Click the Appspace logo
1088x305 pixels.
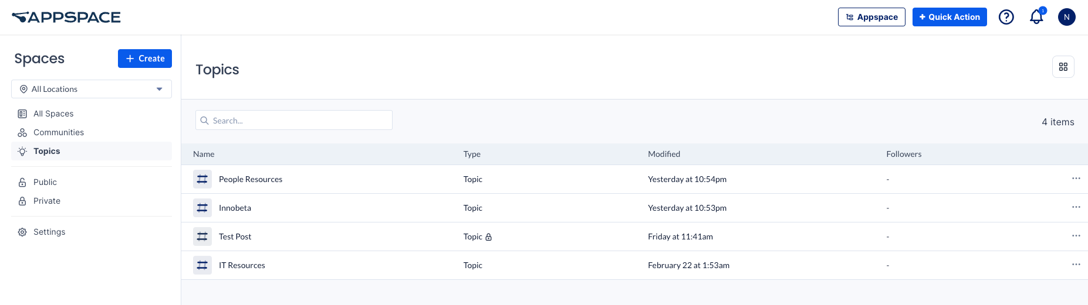pos(66,18)
